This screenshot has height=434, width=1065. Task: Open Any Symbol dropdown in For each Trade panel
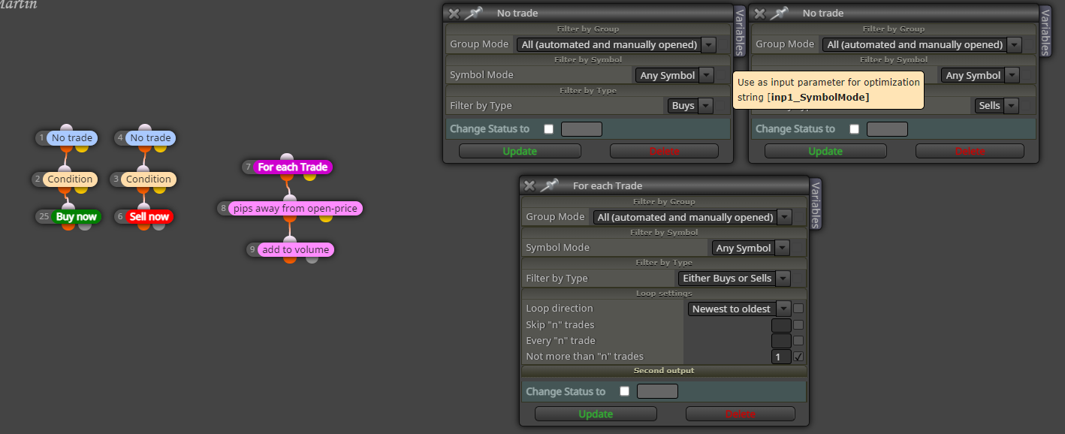coord(750,248)
